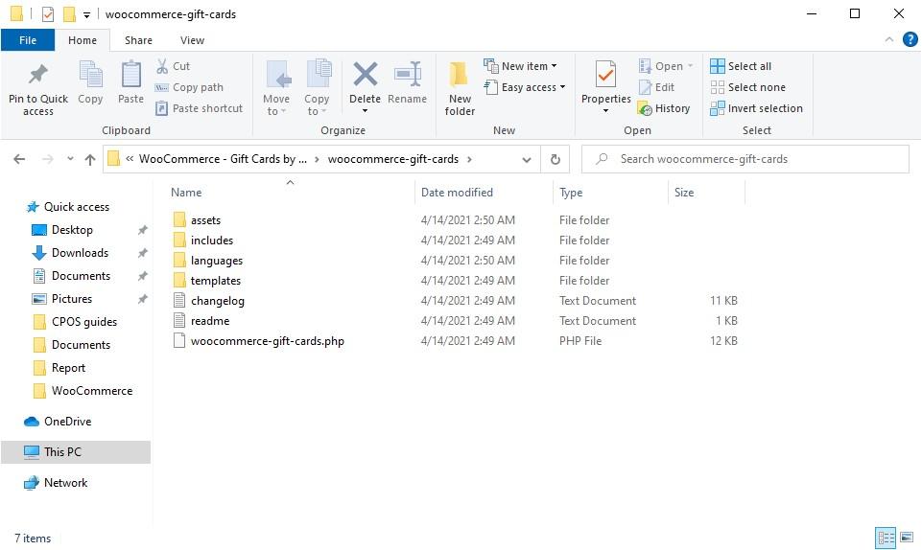Viewport: 922px width, 550px height.
Task: Open Desktop in navigation pane
Action: [x=72, y=230]
